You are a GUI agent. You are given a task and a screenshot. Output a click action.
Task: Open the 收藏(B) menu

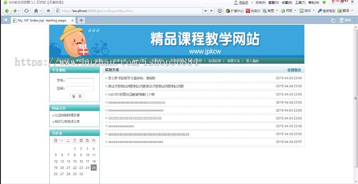(x=287, y=2)
